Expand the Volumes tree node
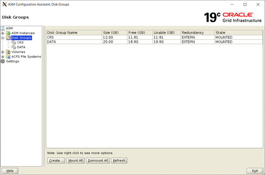265x175 pixels. (x=3, y=52)
